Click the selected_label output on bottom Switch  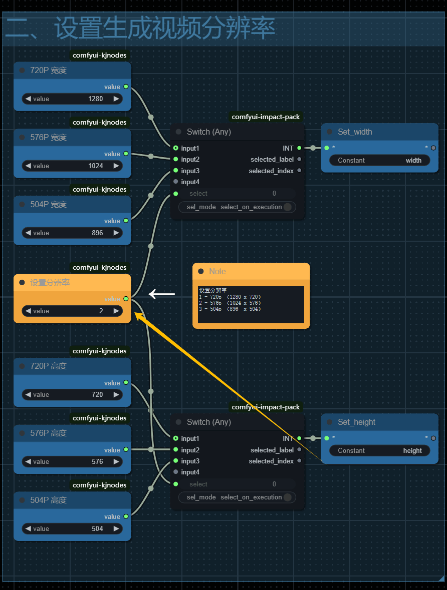[x=299, y=450]
